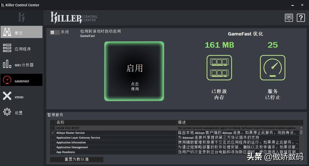Viewport: 309px width, 166px height.
Task: Enable the App Readiness service checkbox
Action: click(x=53, y=152)
